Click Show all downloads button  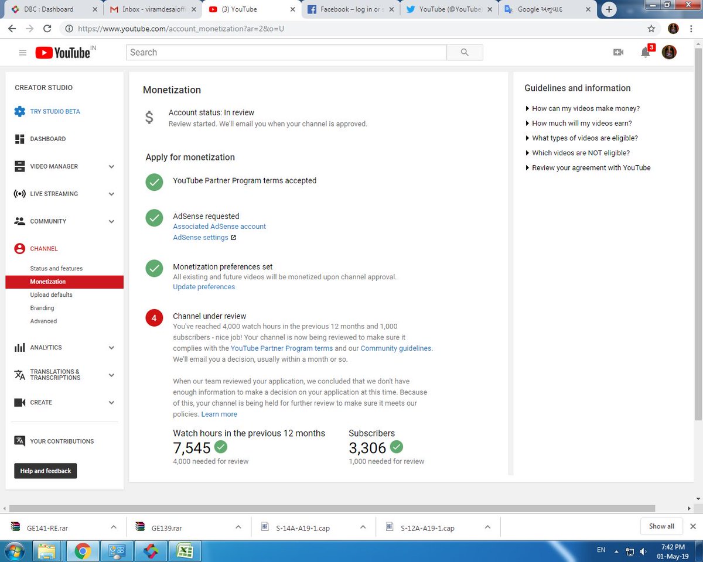point(661,526)
